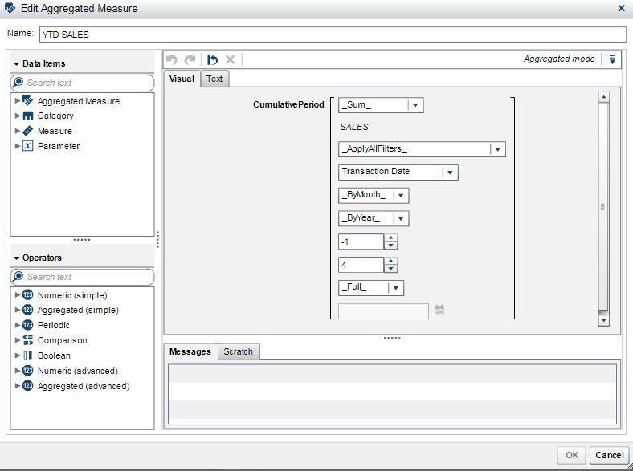Click the Aggregated (advanced) operator icon
This screenshot has width=633, height=471.
(x=28, y=385)
